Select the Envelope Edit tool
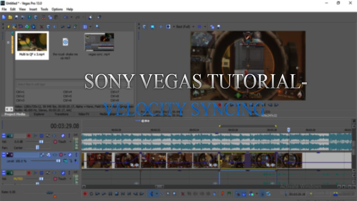357x201 pixels. pos(162,193)
